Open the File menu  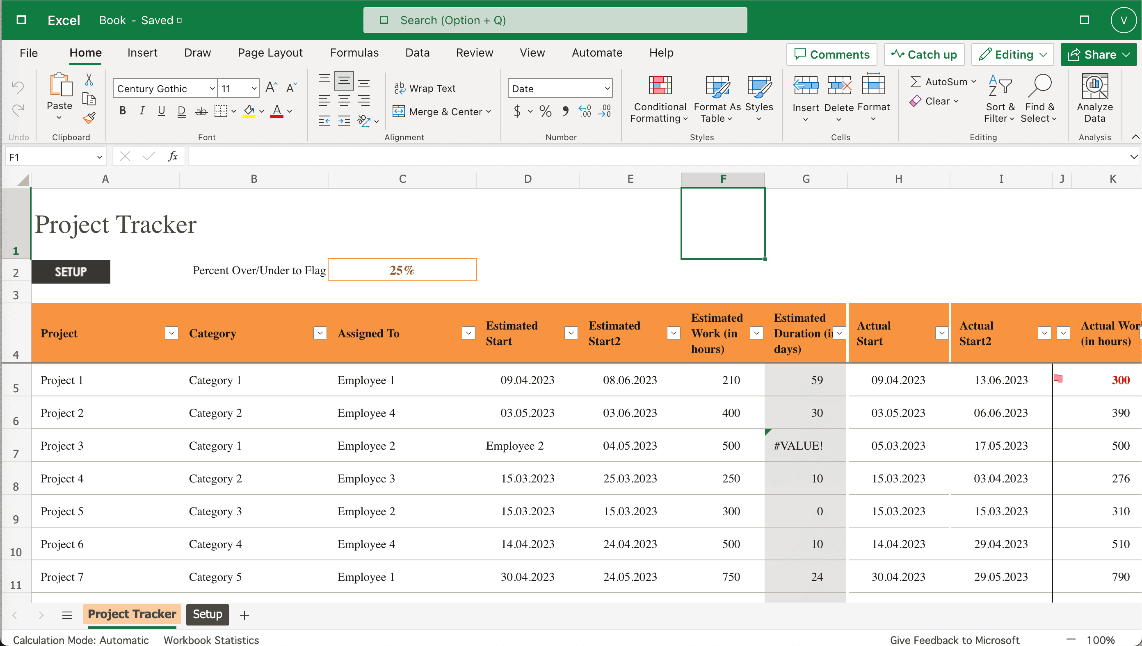click(29, 53)
